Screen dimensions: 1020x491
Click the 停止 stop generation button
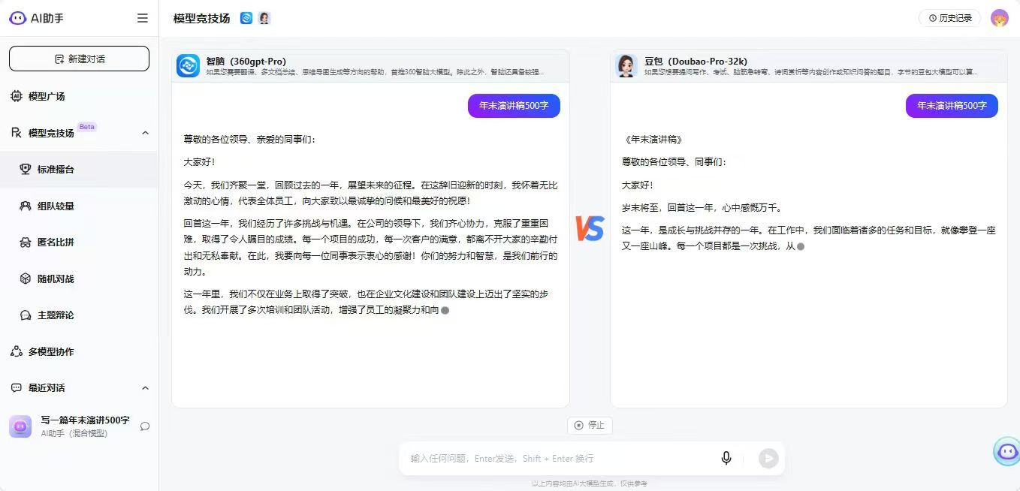[590, 425]
